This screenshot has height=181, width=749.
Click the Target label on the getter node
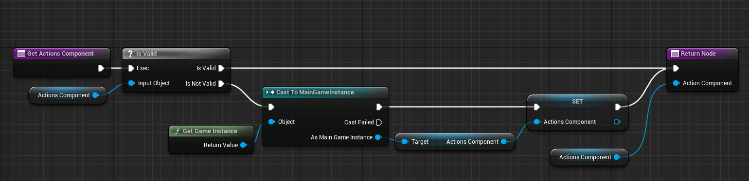click(x=420, y=142)
